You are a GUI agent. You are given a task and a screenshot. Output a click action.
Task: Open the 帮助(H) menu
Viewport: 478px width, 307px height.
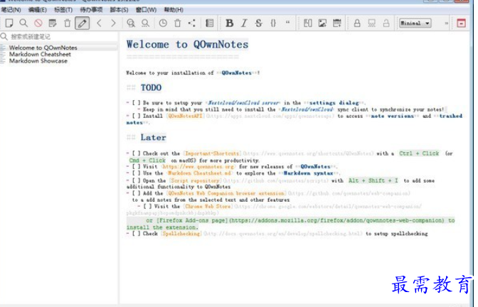173,10
